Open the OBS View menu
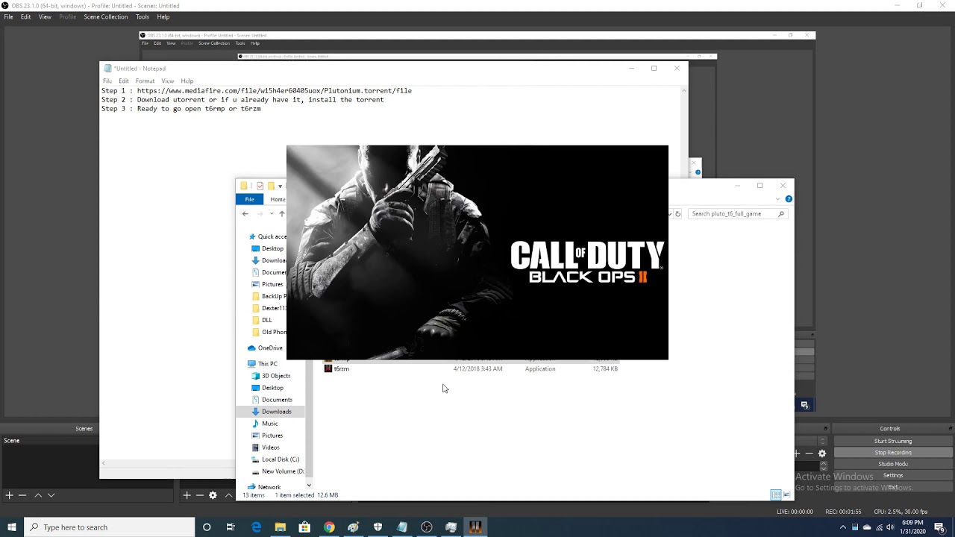This screenshot has width=955, height=537. [45, 16]
